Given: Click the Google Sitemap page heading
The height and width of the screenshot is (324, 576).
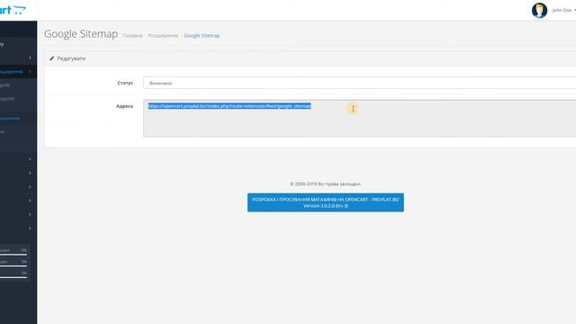Looking at the screenshot, I should [81, 34].
